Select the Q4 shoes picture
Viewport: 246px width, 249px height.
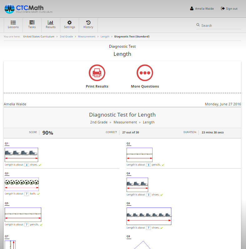pyautogui.click(x=137, y=185)
